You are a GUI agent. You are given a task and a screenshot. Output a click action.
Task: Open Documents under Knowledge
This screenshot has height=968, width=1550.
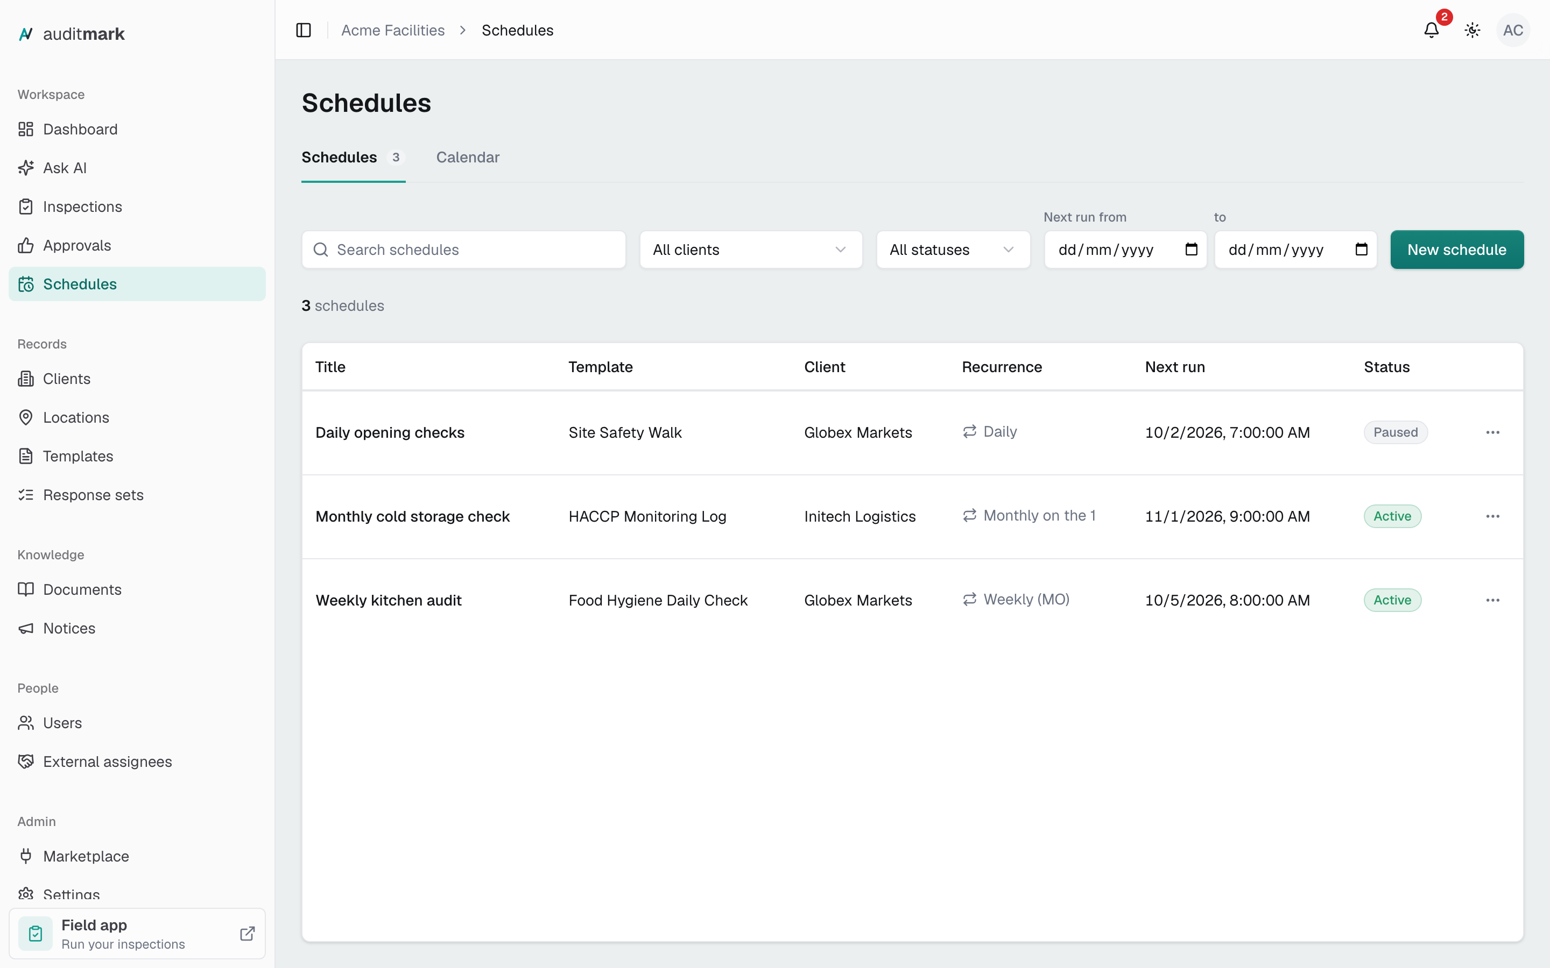tap(137, 589)
